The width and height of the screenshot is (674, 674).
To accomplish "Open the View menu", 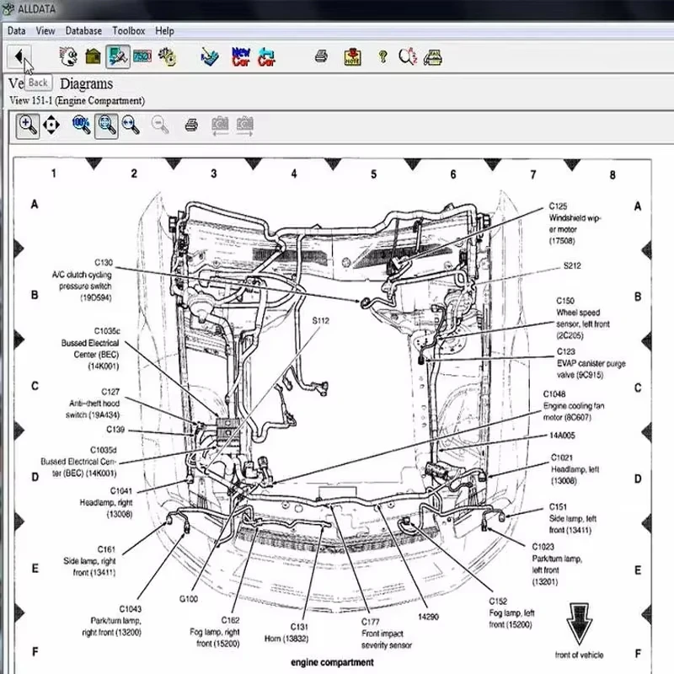I will pos(45,30).
